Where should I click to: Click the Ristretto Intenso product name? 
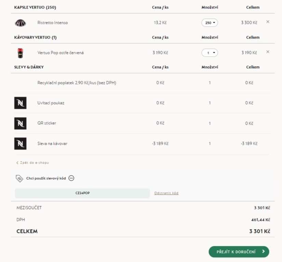point(53,23)
